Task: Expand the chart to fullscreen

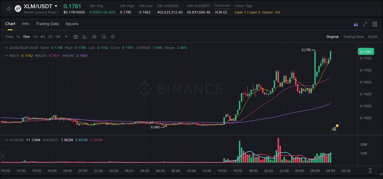Action: click(x=365, y=24)
